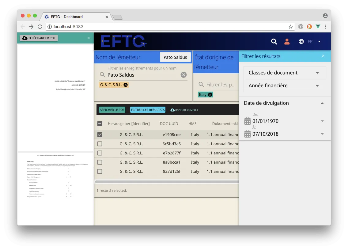348x250 pixels.
Task: Click the horizontal table scrollbar
Action: [167, 182]
